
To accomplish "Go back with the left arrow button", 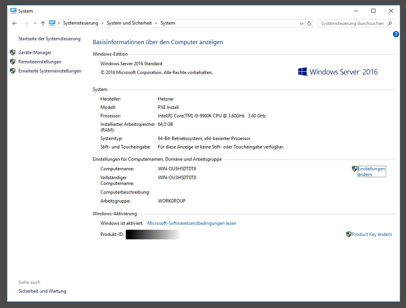I will [15, 23].
